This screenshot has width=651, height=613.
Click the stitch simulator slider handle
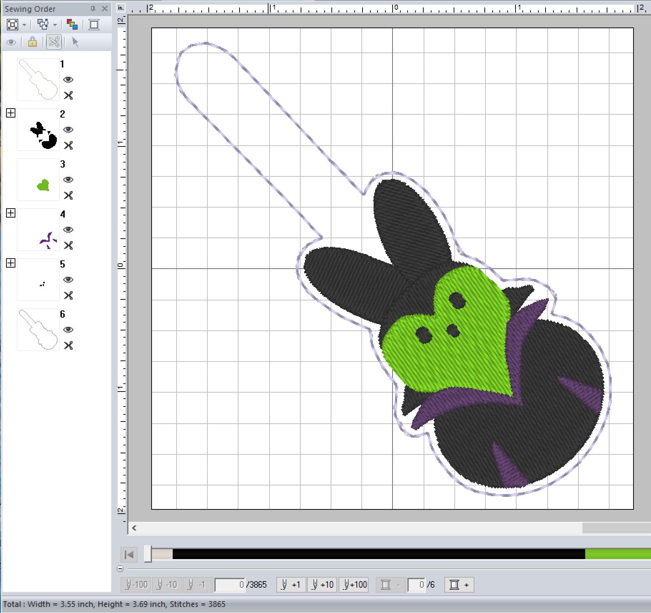(x=148, y=554)
